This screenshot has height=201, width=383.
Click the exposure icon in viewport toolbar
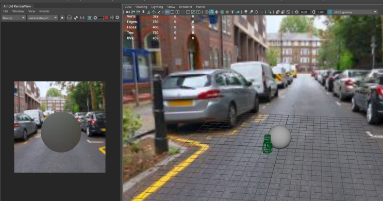[x=296, y=12]
